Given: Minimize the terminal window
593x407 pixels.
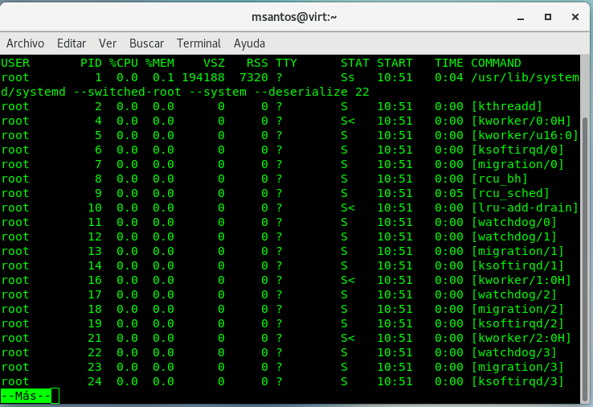Looking at the screenshot, I should coord(519,16).
